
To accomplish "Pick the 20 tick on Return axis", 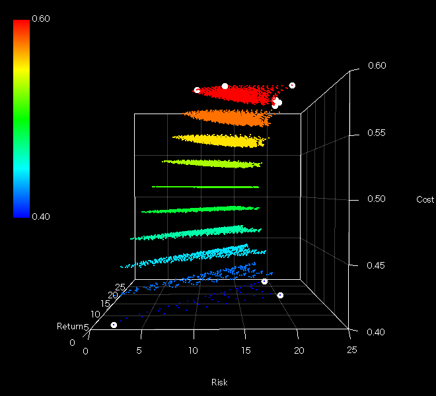I will point(113,295).
